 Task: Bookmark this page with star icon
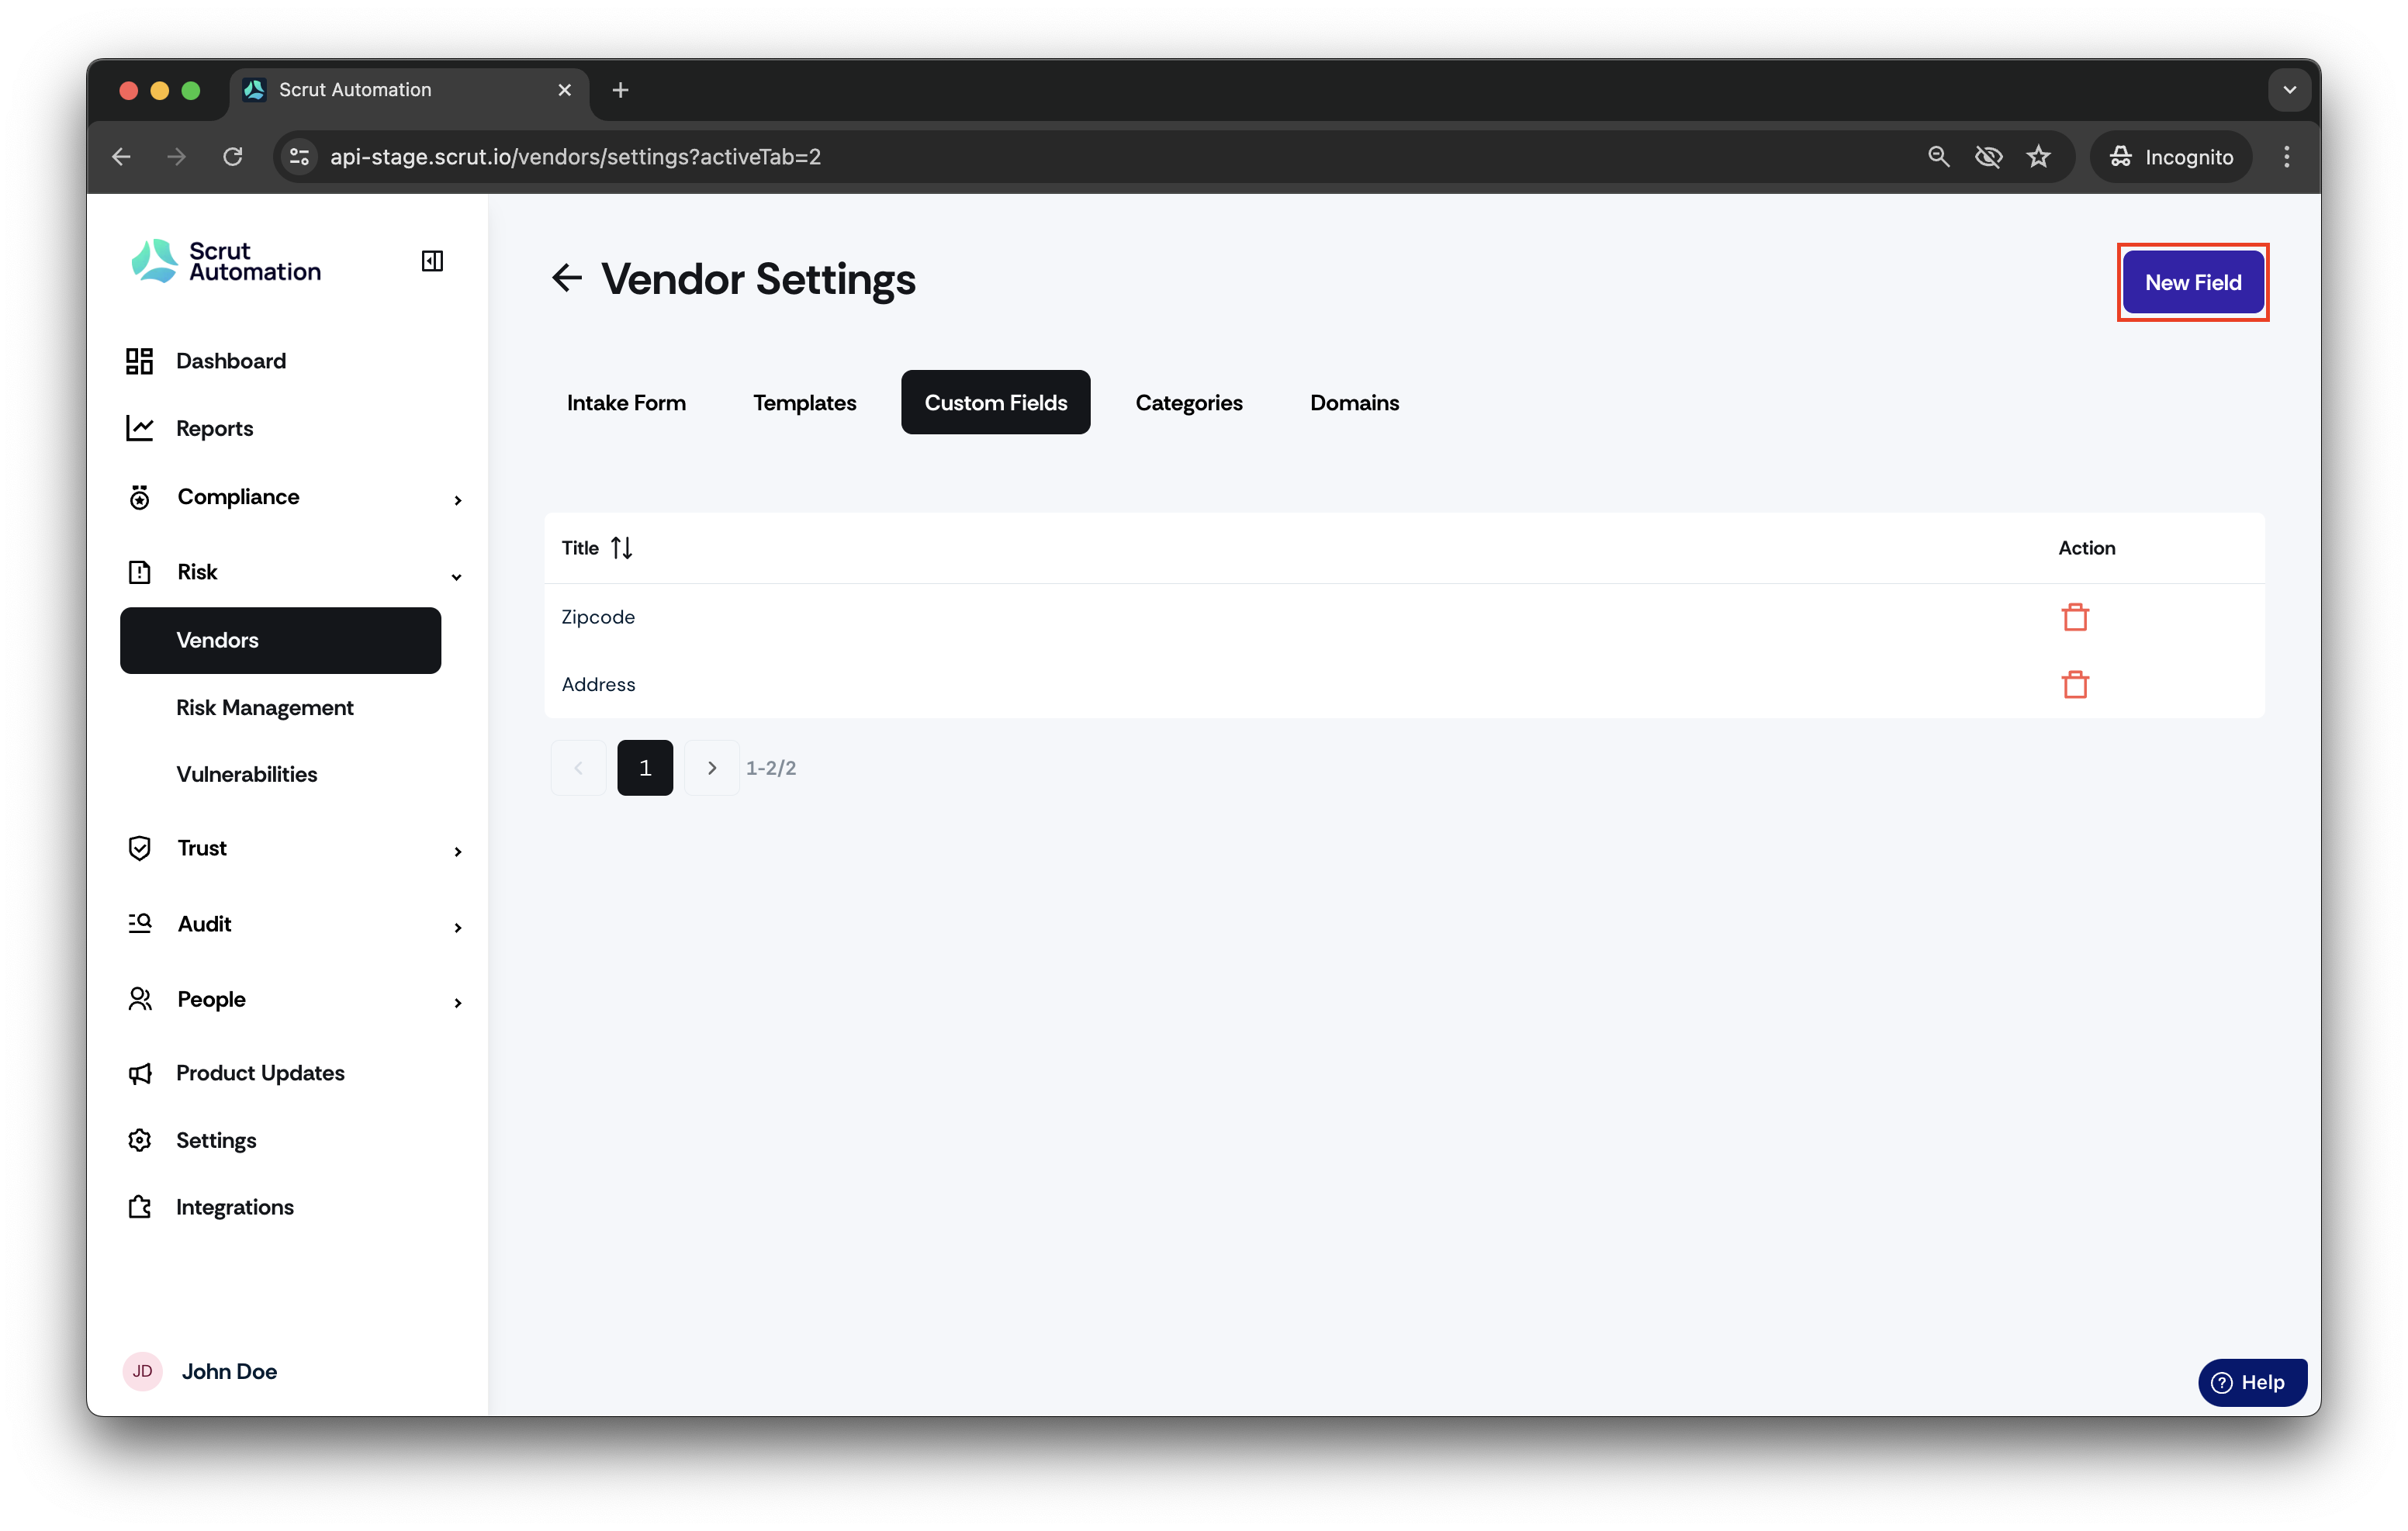(2038, 156)
